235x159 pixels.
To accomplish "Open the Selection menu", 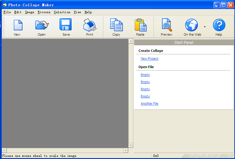I will pos(62,12).
